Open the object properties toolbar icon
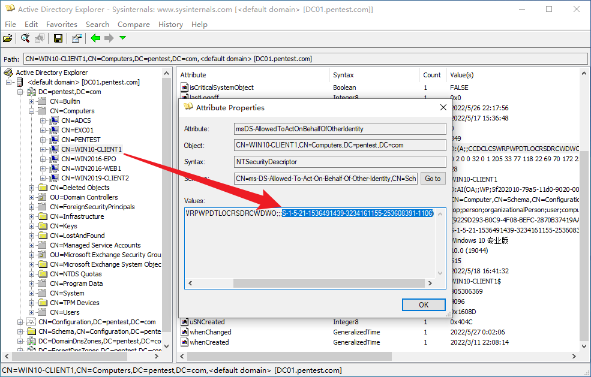This screenshot has width=591, height=377. [77, 38]
